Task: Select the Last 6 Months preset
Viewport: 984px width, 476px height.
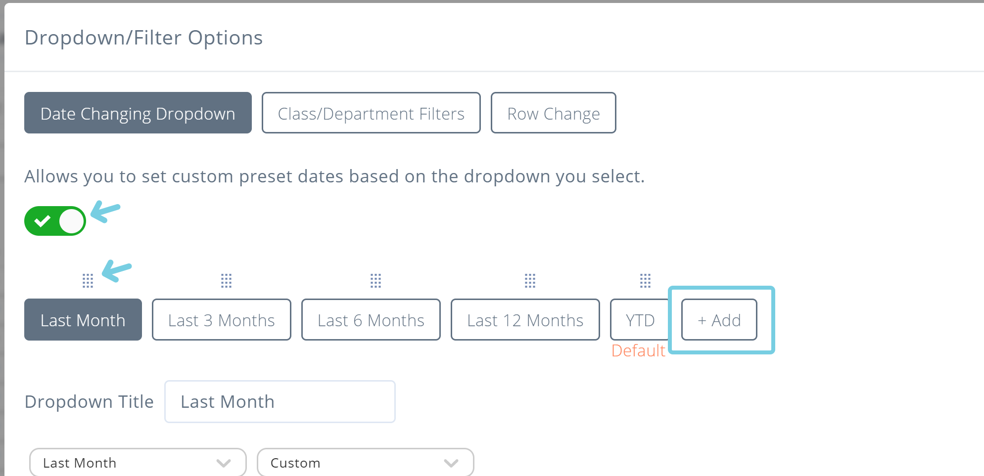Action: 371,320
